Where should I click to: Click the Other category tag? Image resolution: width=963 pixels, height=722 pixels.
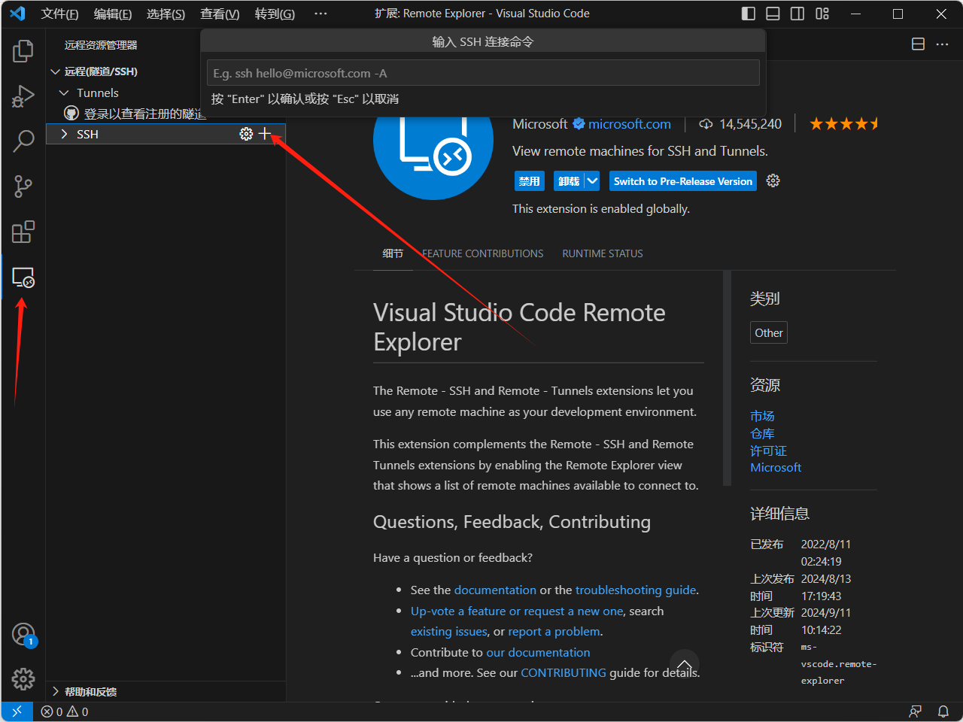point(769,332)
